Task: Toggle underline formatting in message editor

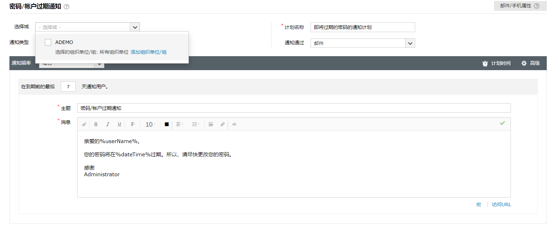Action: pyautogui.click(x=119, y=125)
